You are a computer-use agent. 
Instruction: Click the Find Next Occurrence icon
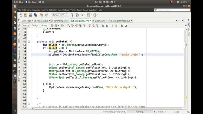pos(76,25)
